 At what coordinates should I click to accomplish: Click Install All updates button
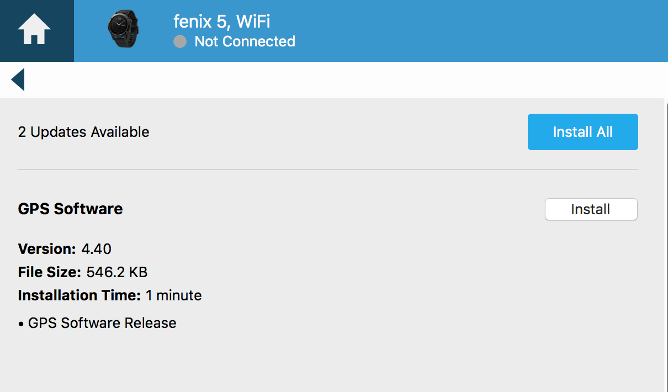coord(582,132)
